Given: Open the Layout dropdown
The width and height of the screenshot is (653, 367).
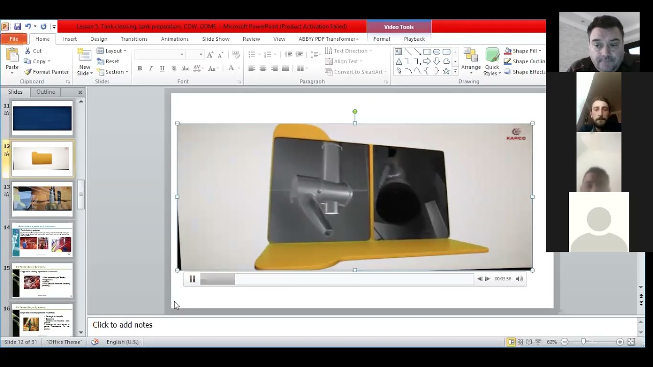Looking at the screenshot, I should (x=112, y=51).
